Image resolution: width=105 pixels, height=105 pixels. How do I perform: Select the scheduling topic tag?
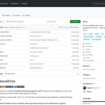pyautogui.click(x=99, y=37)
